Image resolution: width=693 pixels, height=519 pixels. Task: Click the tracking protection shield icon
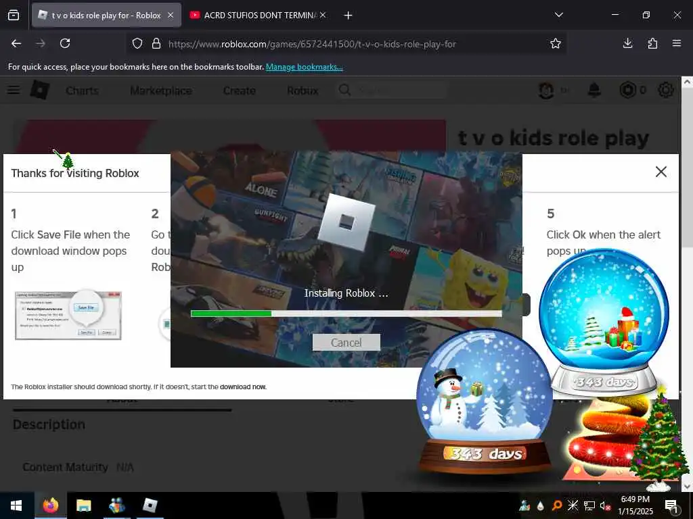(x=137, y=44)
